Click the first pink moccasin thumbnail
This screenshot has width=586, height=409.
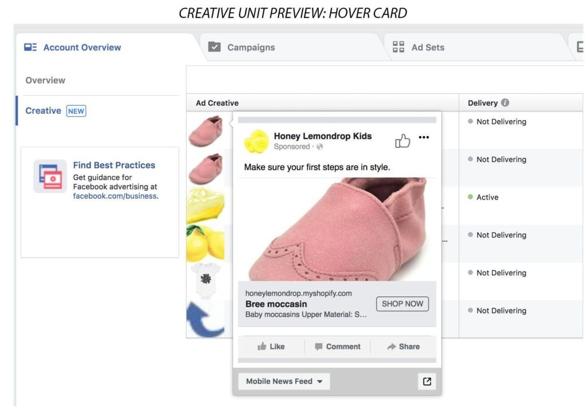click(206, 130)
